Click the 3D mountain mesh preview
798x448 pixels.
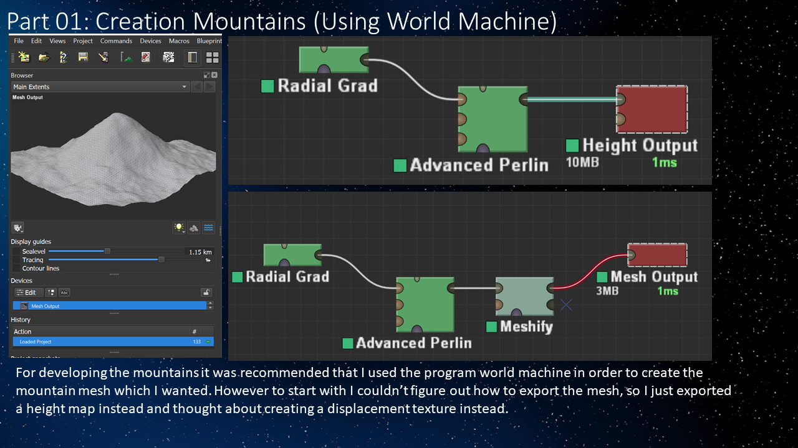(x=113, y=159)
